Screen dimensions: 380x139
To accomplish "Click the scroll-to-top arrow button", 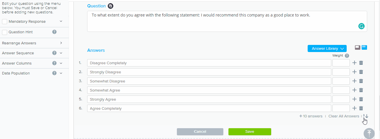I will click(x=369, y=133).
